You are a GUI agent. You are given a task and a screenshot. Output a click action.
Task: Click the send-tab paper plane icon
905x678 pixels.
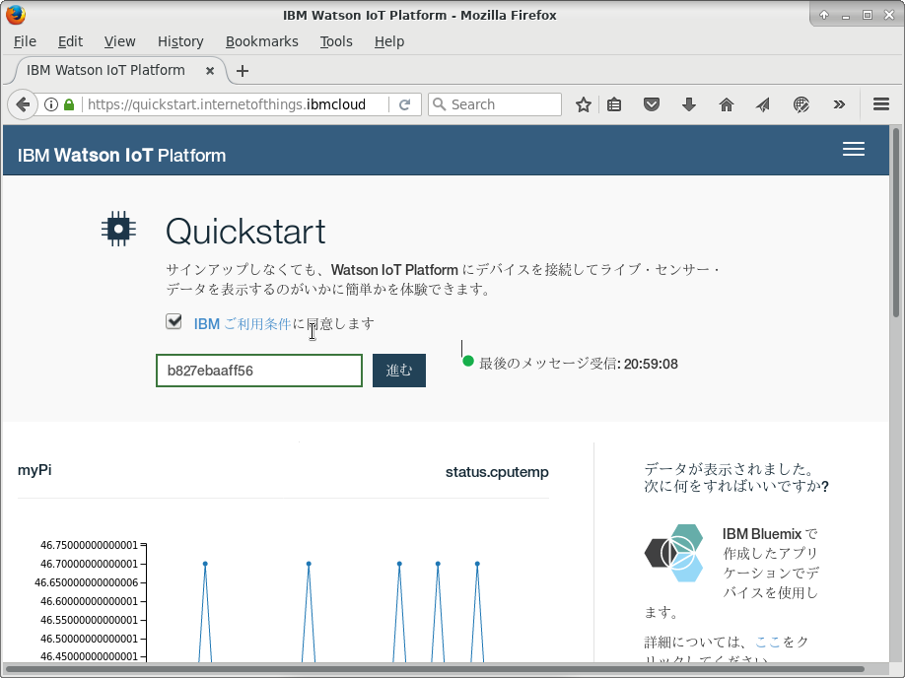pyautogui.click(x=762, y=103)
